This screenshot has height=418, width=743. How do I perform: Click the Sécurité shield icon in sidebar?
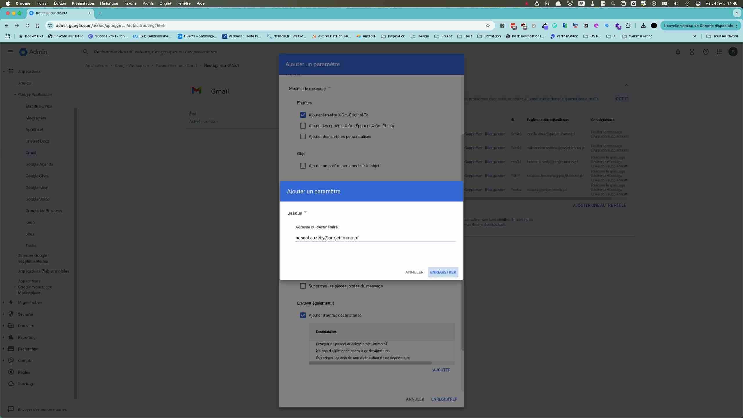click(11, 314)
